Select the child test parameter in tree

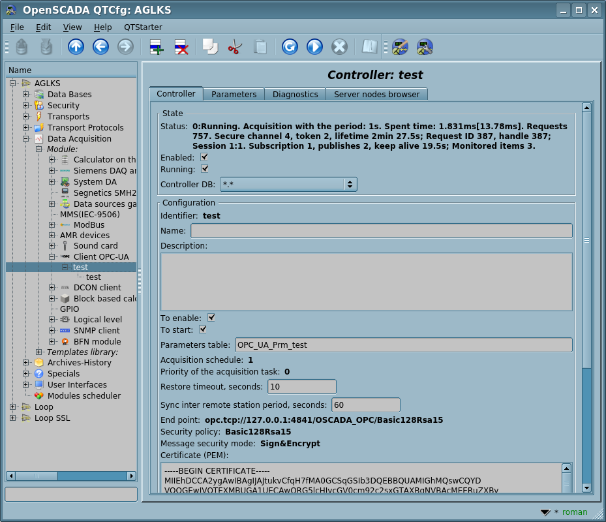tap(93, 277)
